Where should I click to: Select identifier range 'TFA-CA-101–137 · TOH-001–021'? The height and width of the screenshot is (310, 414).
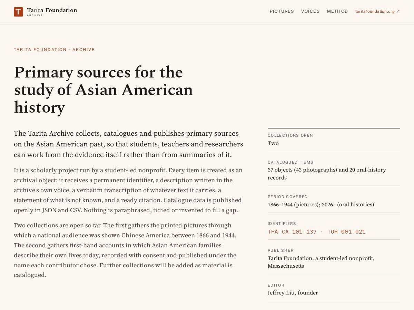point(317,232)
